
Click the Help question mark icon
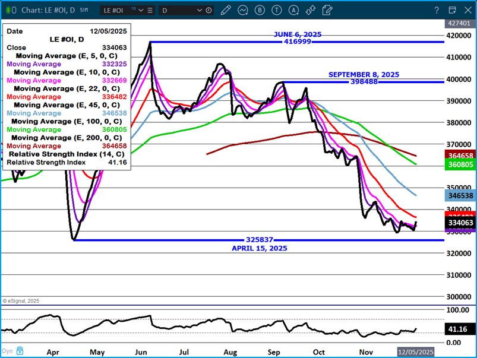[x=437, y=9]
